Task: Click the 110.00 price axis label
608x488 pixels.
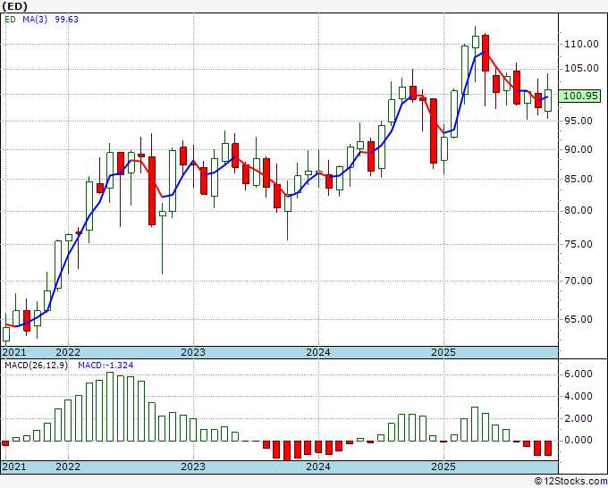Action: [x=581, y=44]
